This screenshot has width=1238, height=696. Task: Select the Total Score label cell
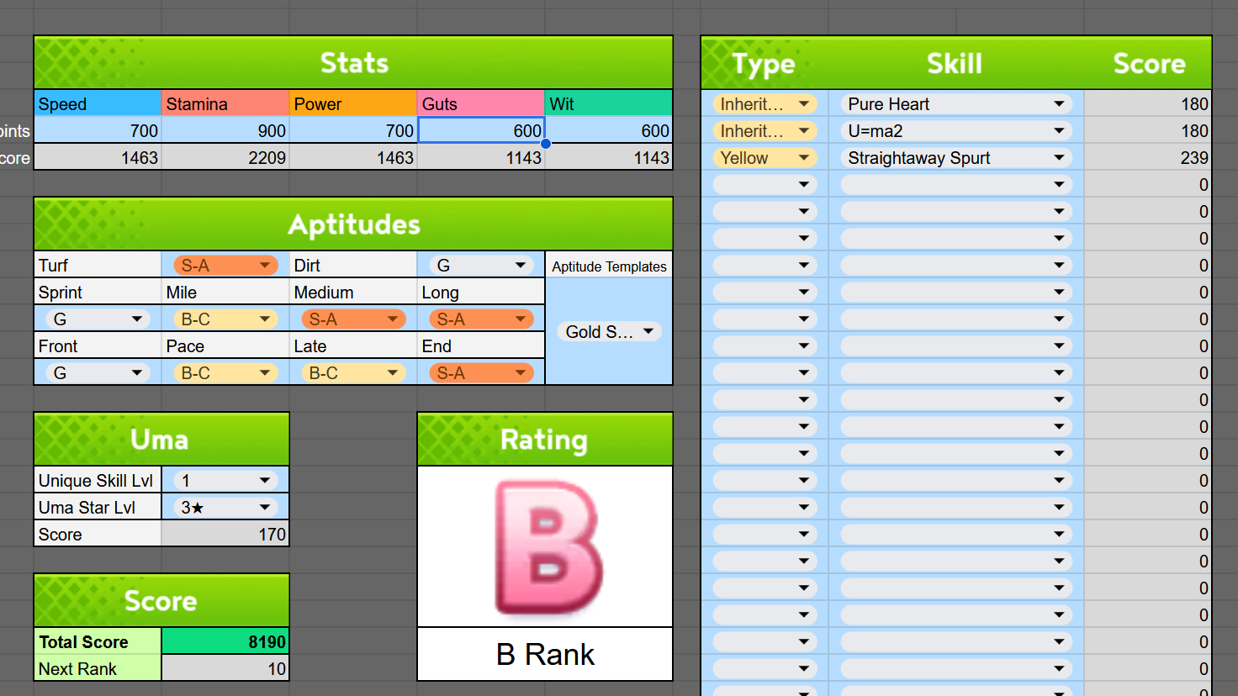(98, 641)
